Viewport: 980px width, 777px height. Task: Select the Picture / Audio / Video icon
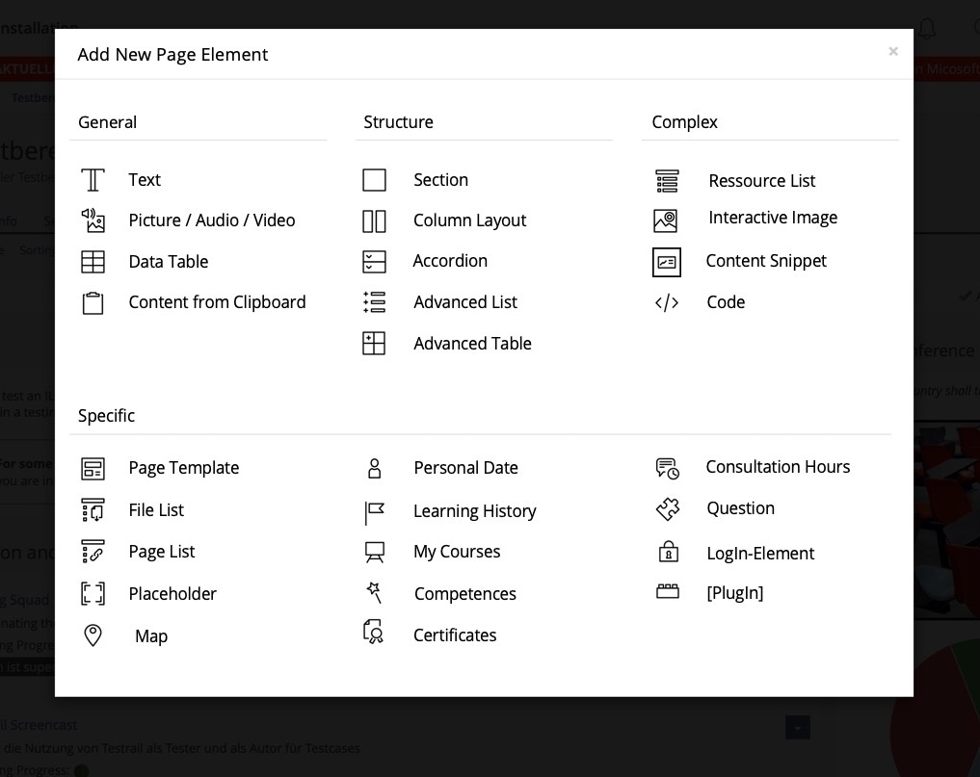(x=93, y=220)
